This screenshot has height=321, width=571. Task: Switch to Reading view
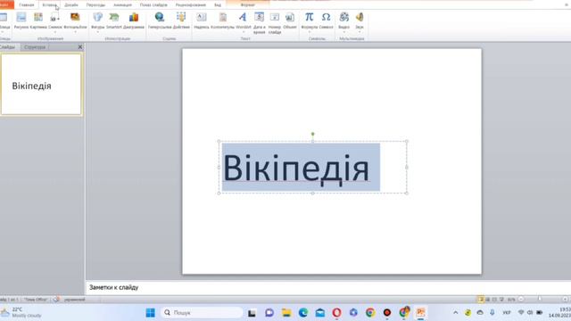[x=494, y=300]
